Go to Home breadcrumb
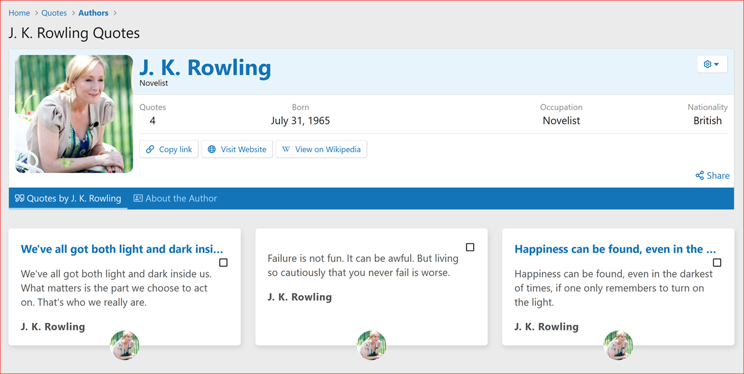The image size is (744, 374). point(19,13)
